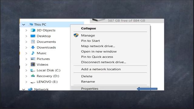Screen dimensions: 194x109
Task: Click the Downloads arrow icon
Action: coord(33,47)
